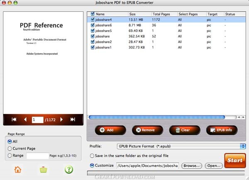Clear all files with Clear button

pyautogui.click(x=185, y=130)
